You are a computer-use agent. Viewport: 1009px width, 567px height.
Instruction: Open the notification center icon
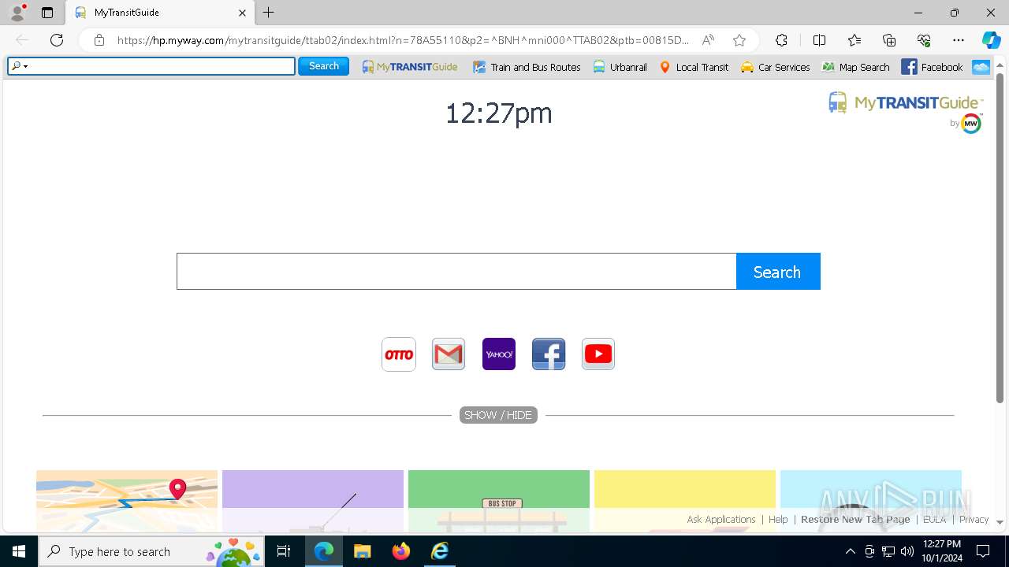click(983, 551)
